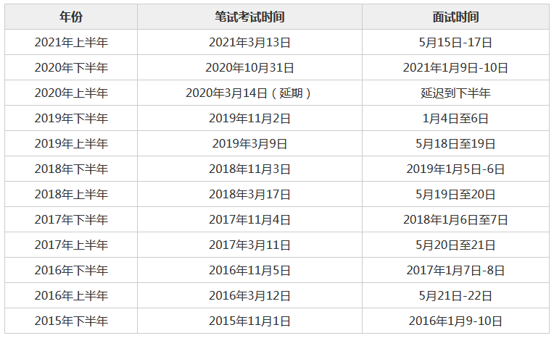This screenshot has width=554, height=338.
Task: Select the 2017年下半年 year cell
Action: tap(71, 220)
